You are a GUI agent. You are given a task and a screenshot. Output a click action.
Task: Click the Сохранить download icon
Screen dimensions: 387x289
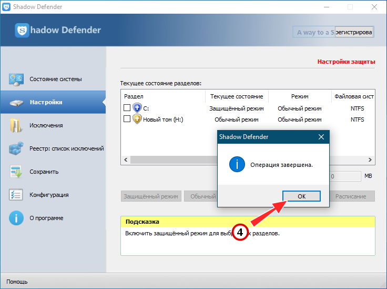tap(16, 172)
